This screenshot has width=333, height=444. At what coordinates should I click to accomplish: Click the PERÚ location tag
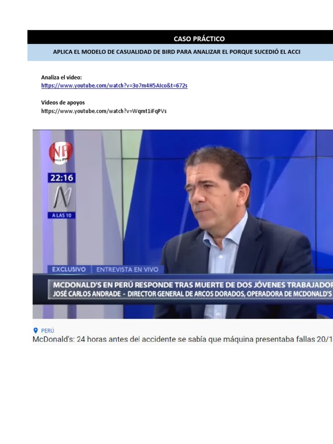pos(48,331)
